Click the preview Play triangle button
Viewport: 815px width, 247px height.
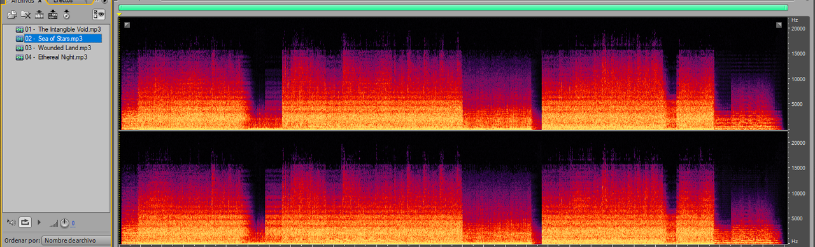click(x=39, y=222)
